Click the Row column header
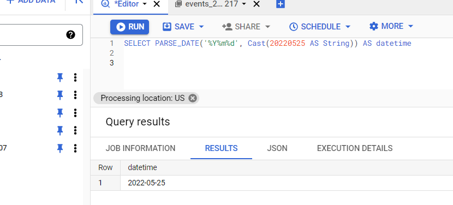453x205 pixels. 105,167
